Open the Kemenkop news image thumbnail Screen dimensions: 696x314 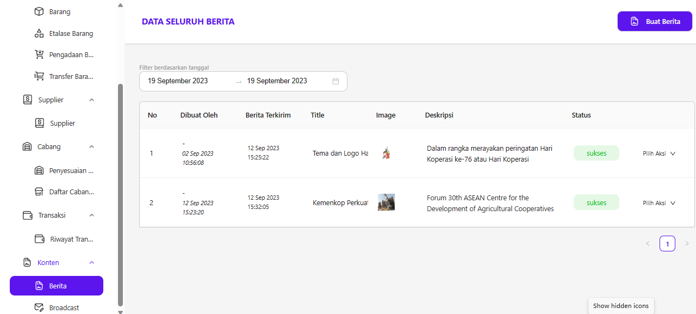pos(386,202)
